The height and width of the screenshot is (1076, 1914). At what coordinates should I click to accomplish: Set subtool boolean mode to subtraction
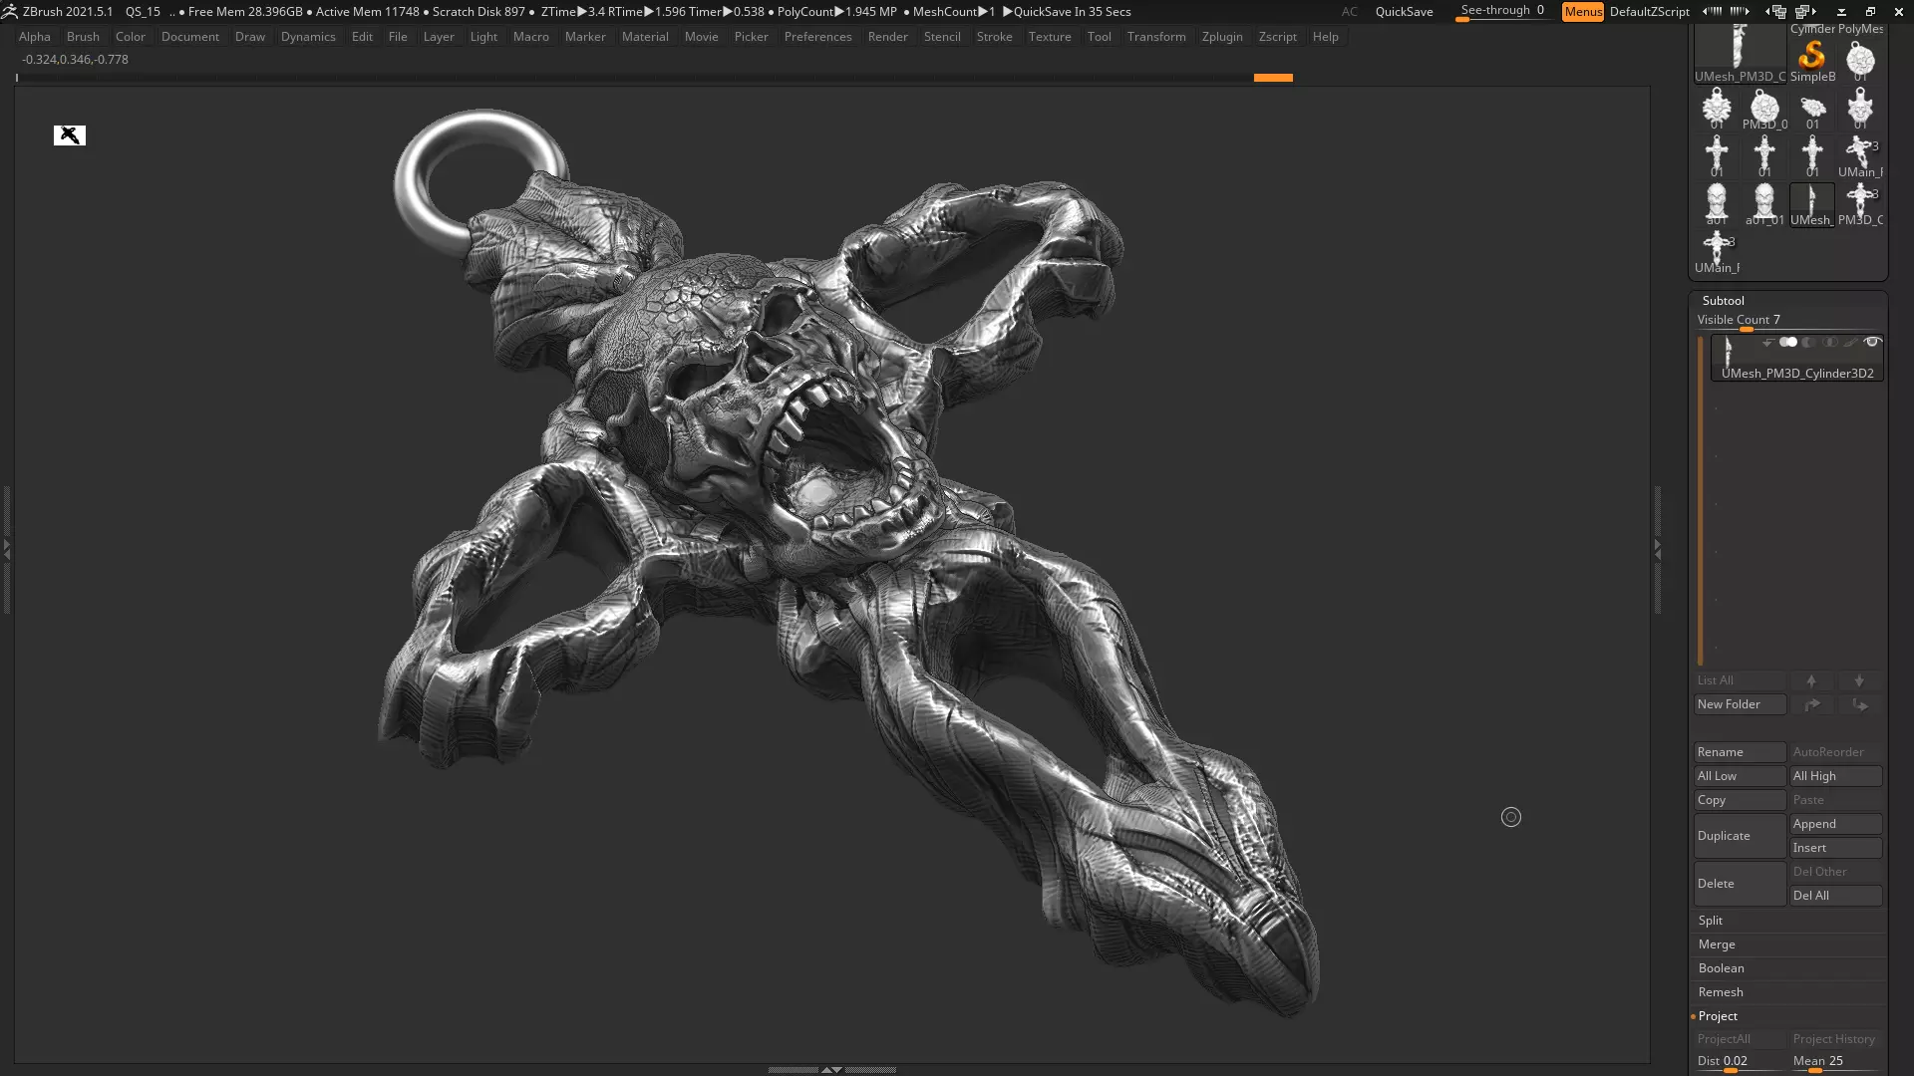click(x=1809, y=342)
